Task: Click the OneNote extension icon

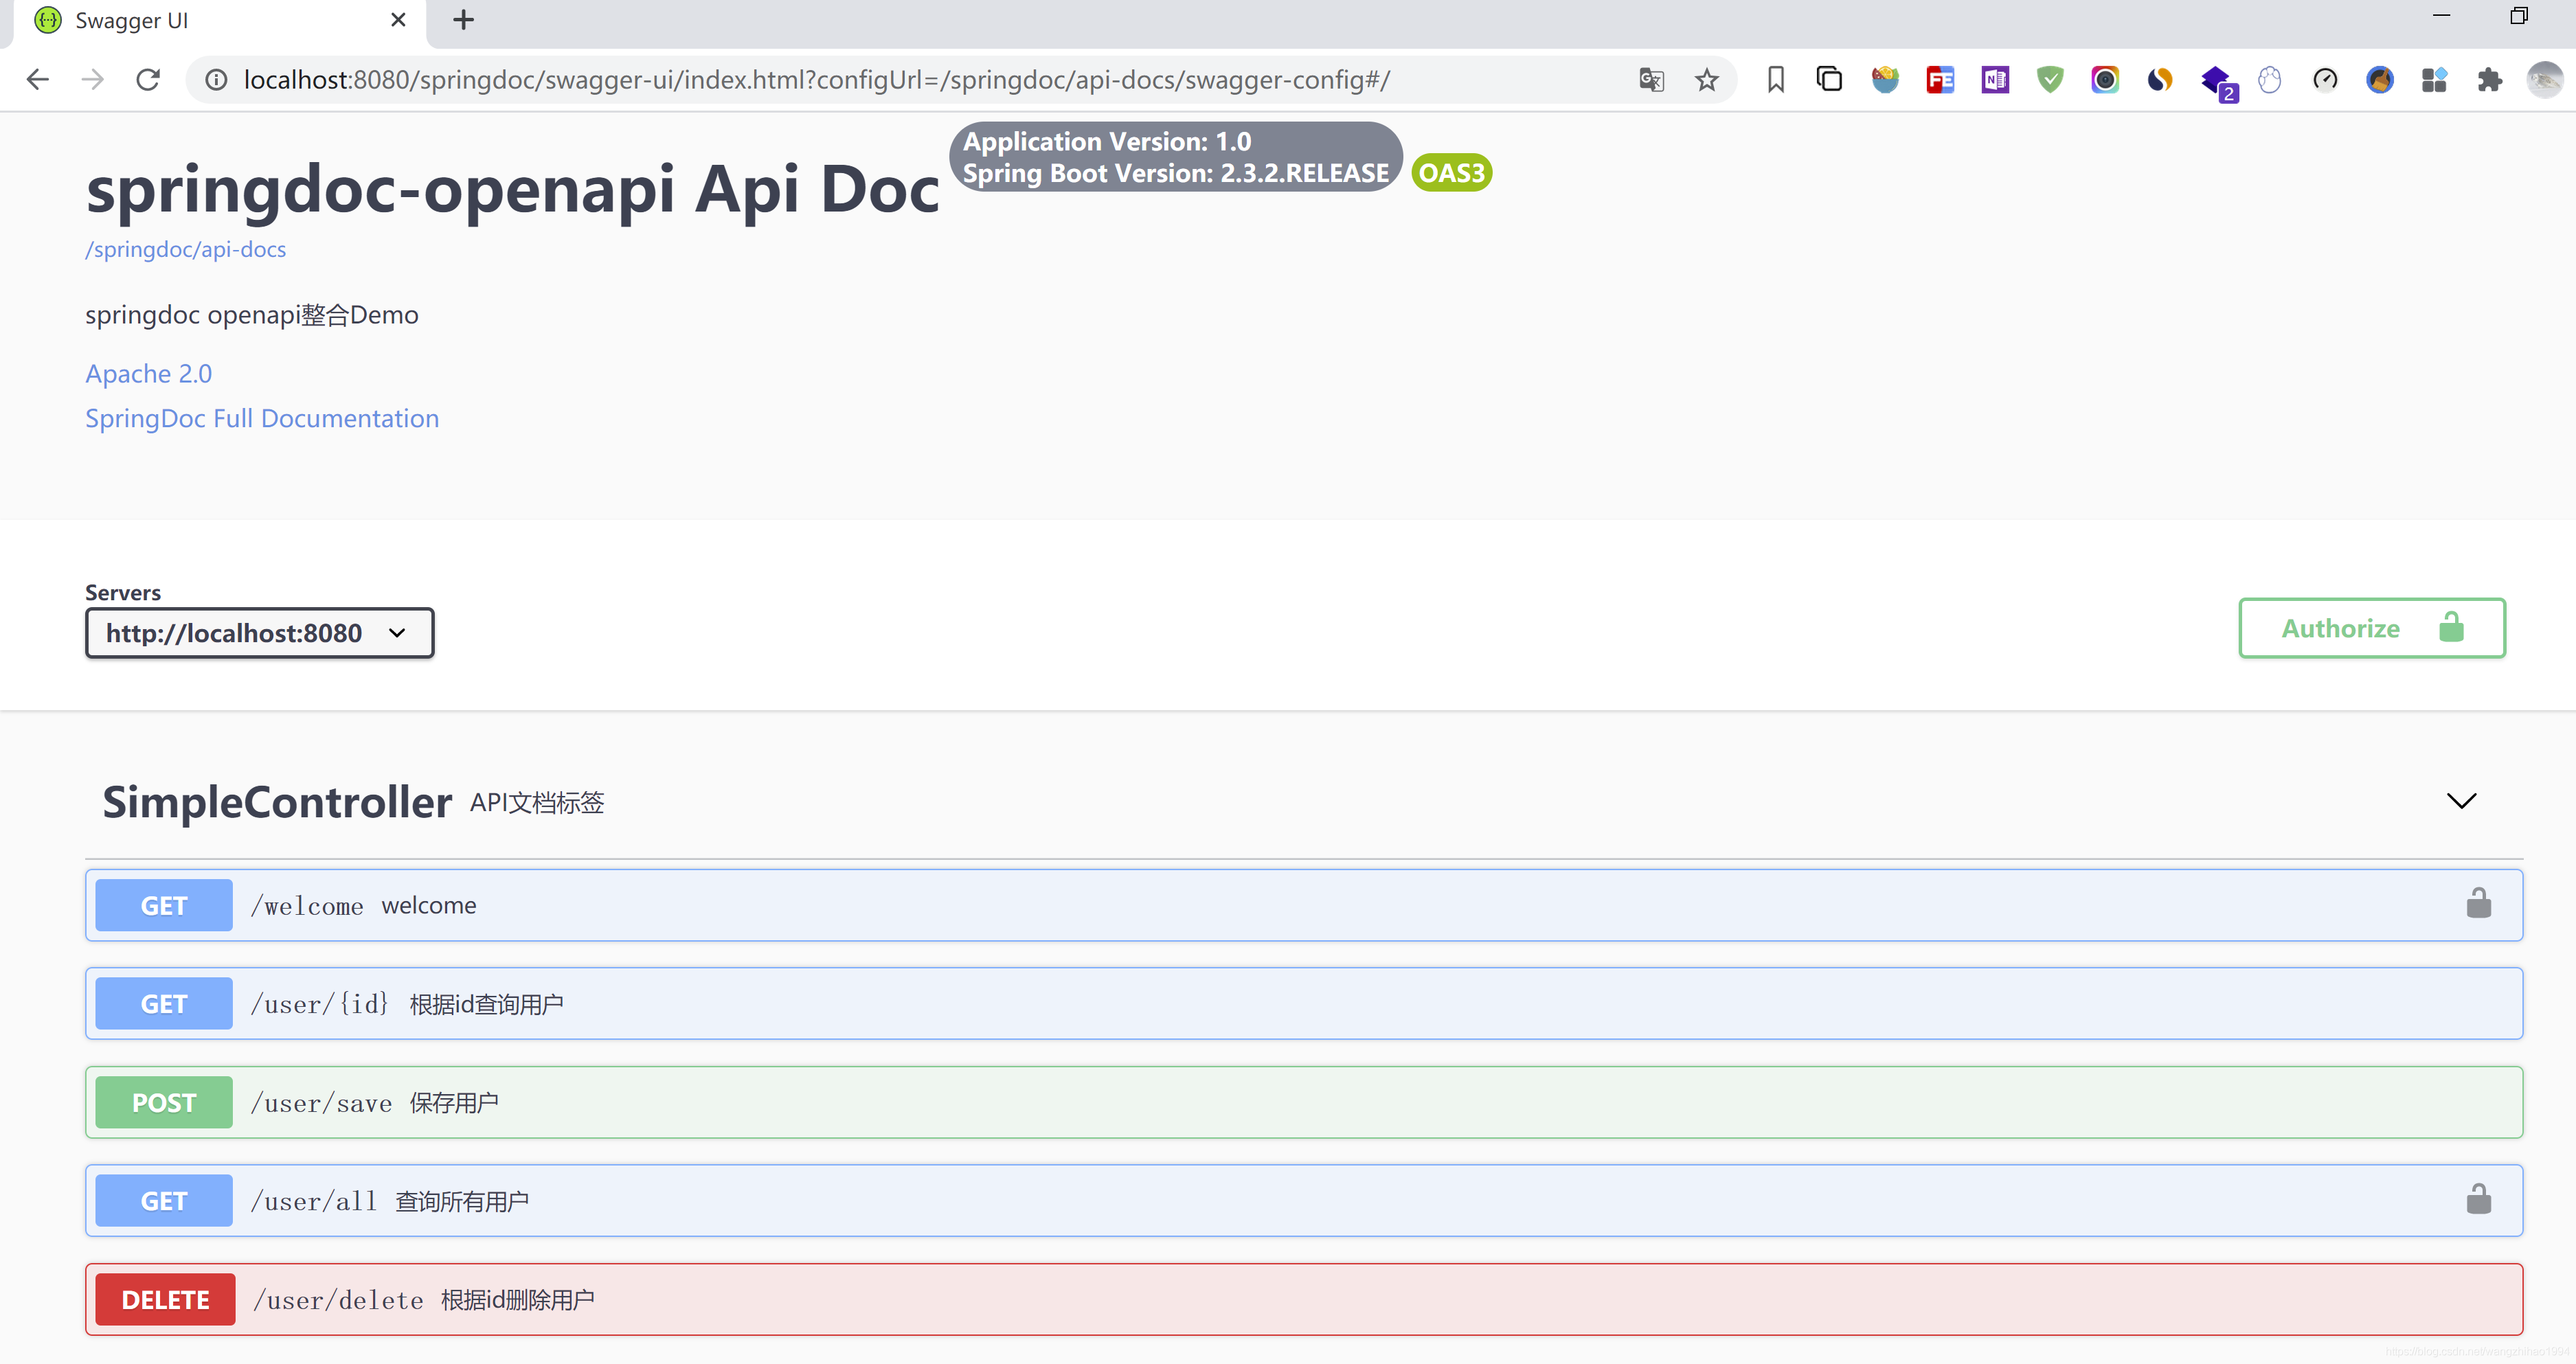Action: pos(1994,79)
